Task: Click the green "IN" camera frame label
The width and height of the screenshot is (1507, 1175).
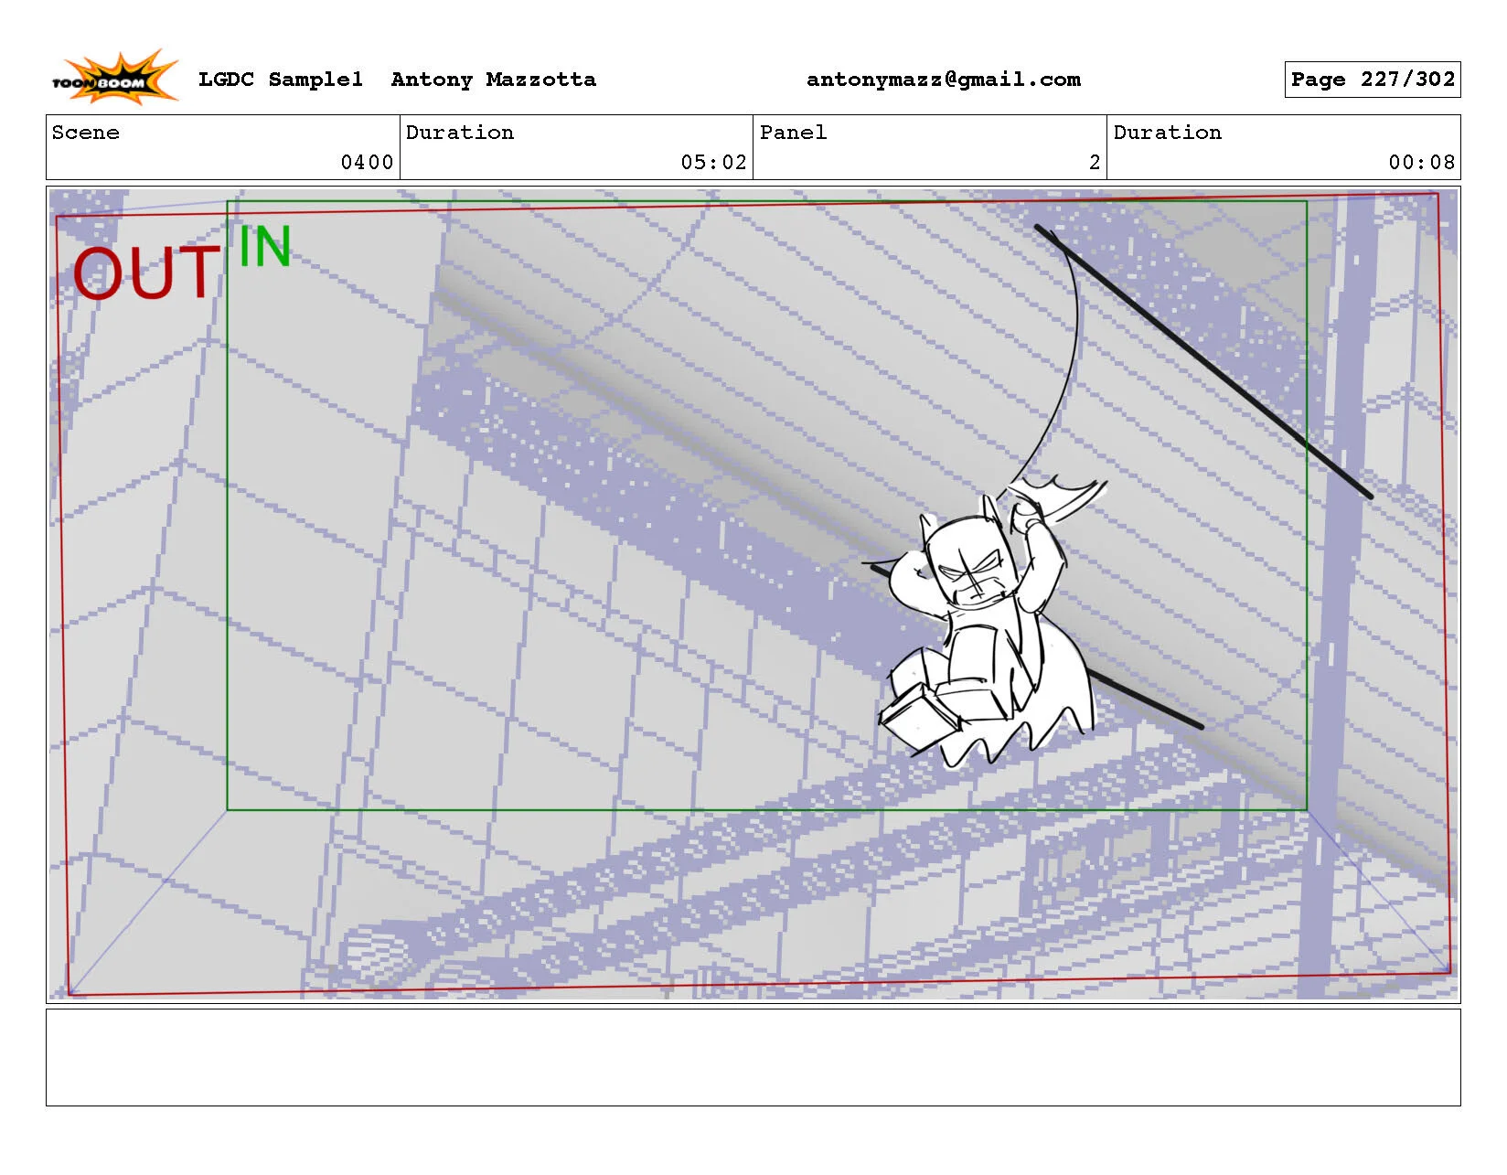Action: 265,246
